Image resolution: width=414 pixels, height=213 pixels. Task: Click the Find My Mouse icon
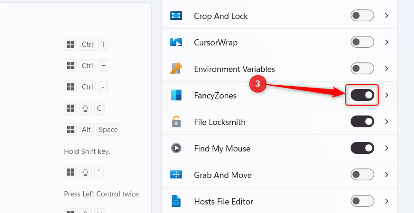pos(176,148)
